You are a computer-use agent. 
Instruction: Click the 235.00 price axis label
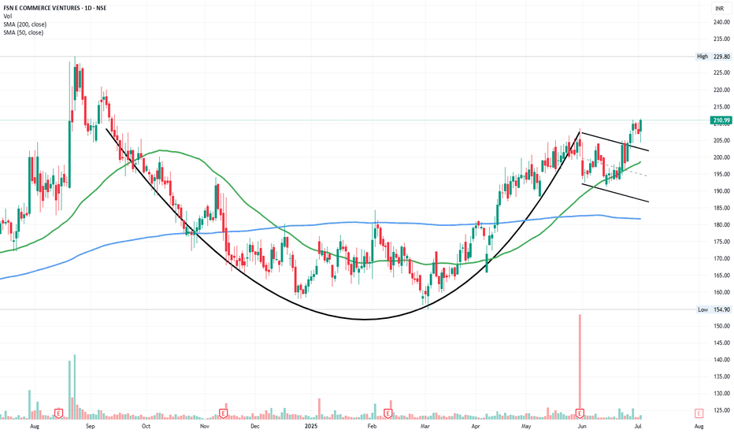pyautogui.click(x=721, y=39)
